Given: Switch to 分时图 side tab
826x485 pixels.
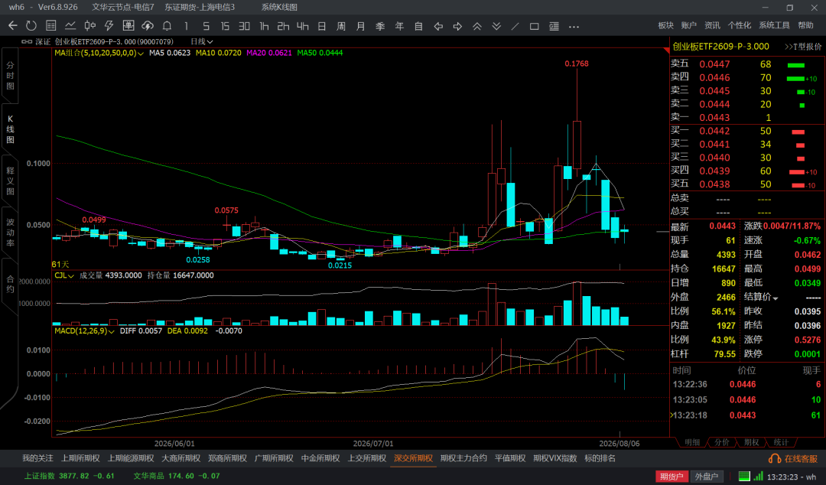Looking at the screenshot, I should point(10,76).
